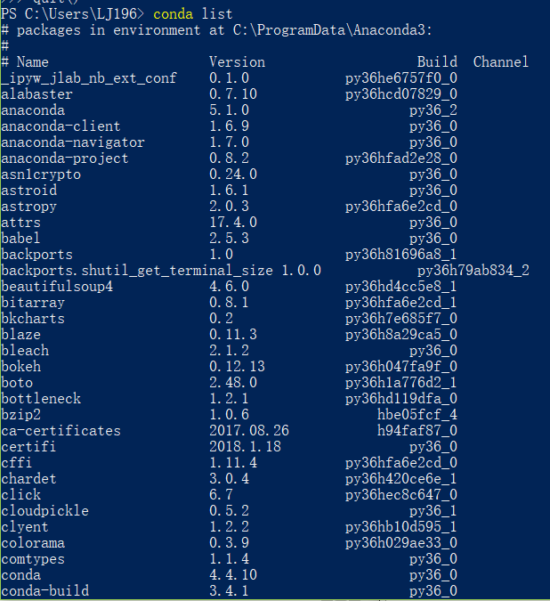Click the certifi version 2018.1.18

(245, 447)
